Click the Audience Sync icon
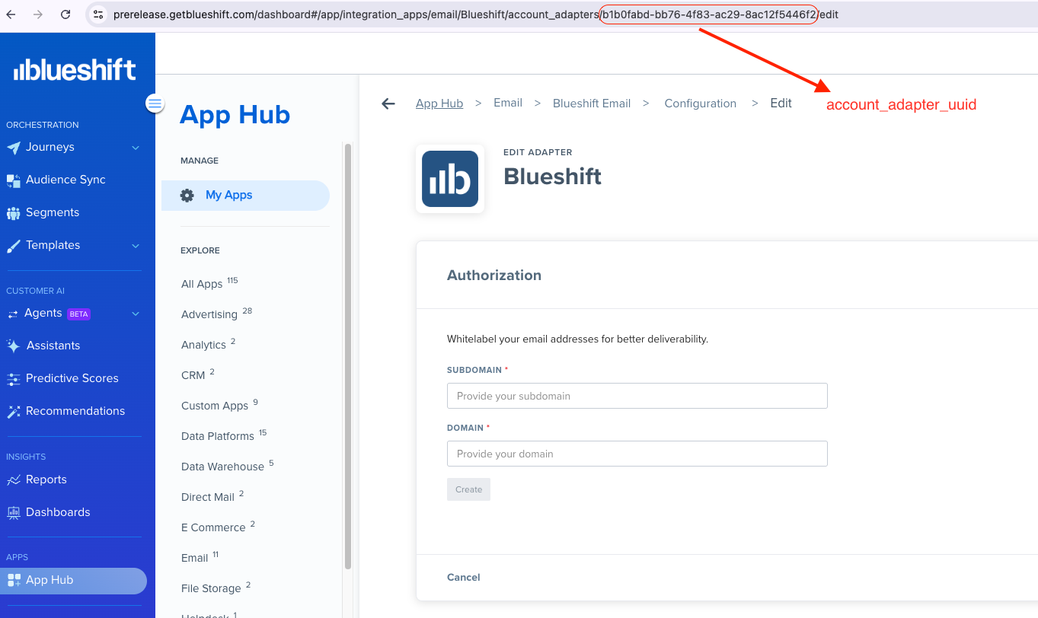This screenshot has height=618, width=1038. click(14, 180)
